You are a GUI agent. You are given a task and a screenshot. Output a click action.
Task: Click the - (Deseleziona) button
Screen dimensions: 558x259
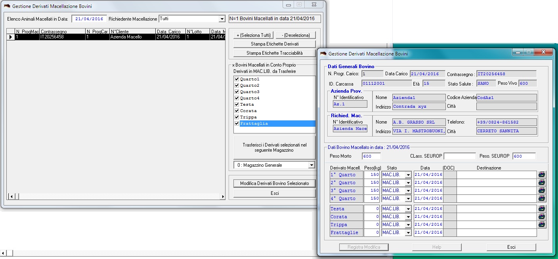[296, 35]
